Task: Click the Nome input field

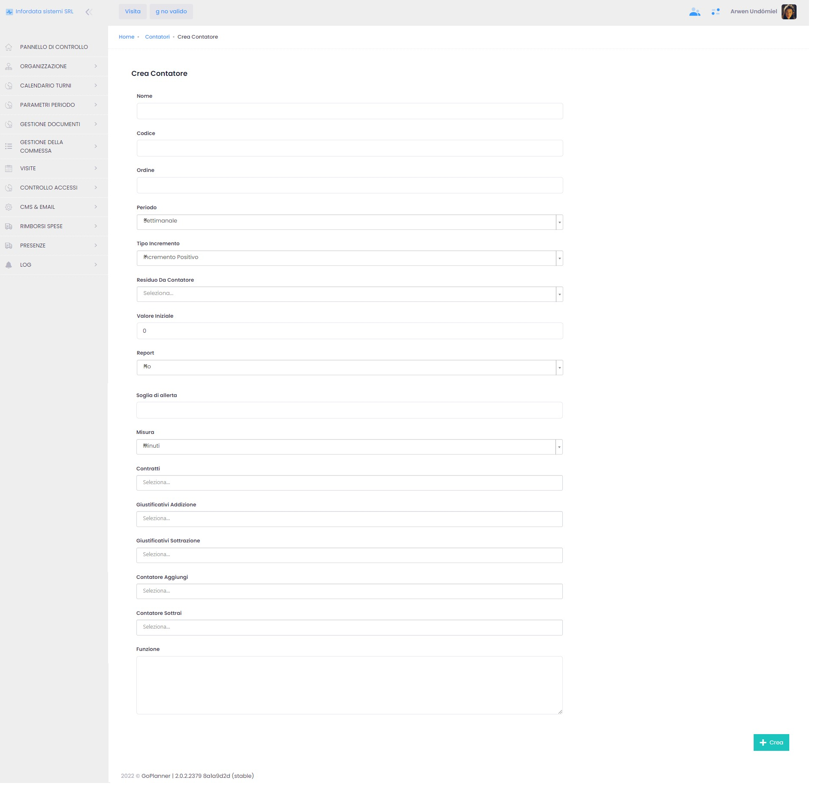Action: pyautogui.click(x=349, y=111)
